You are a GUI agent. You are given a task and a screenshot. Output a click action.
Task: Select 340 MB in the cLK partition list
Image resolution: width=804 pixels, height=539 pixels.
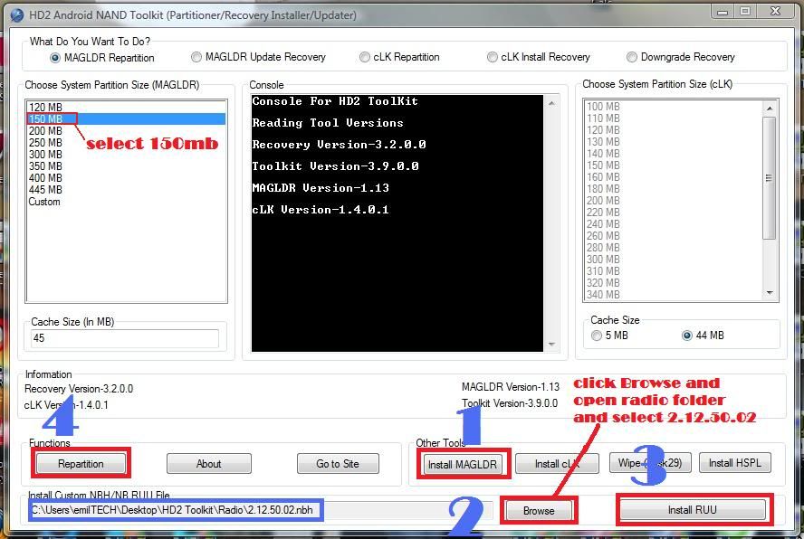(x=674, y=295)
